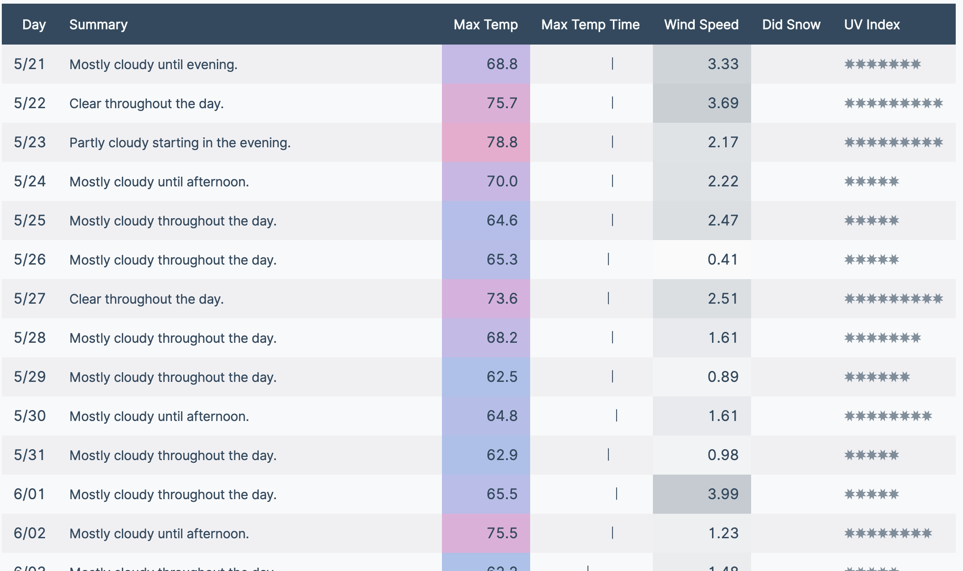
Task: Click the 6/01 date cell
Action: [30, 494]
